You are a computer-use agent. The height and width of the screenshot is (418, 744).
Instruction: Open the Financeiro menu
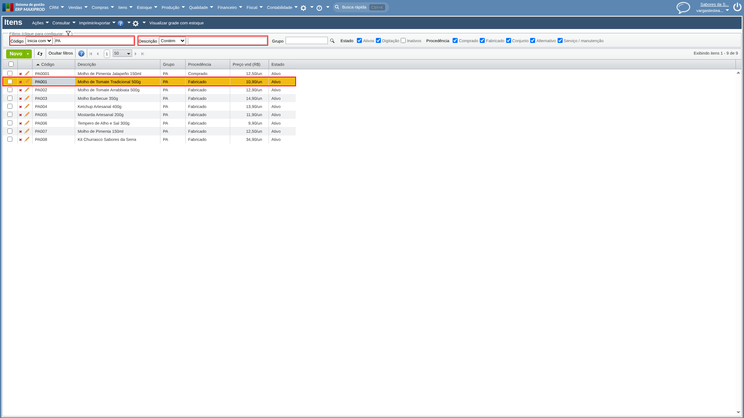[x=230, y=8]
